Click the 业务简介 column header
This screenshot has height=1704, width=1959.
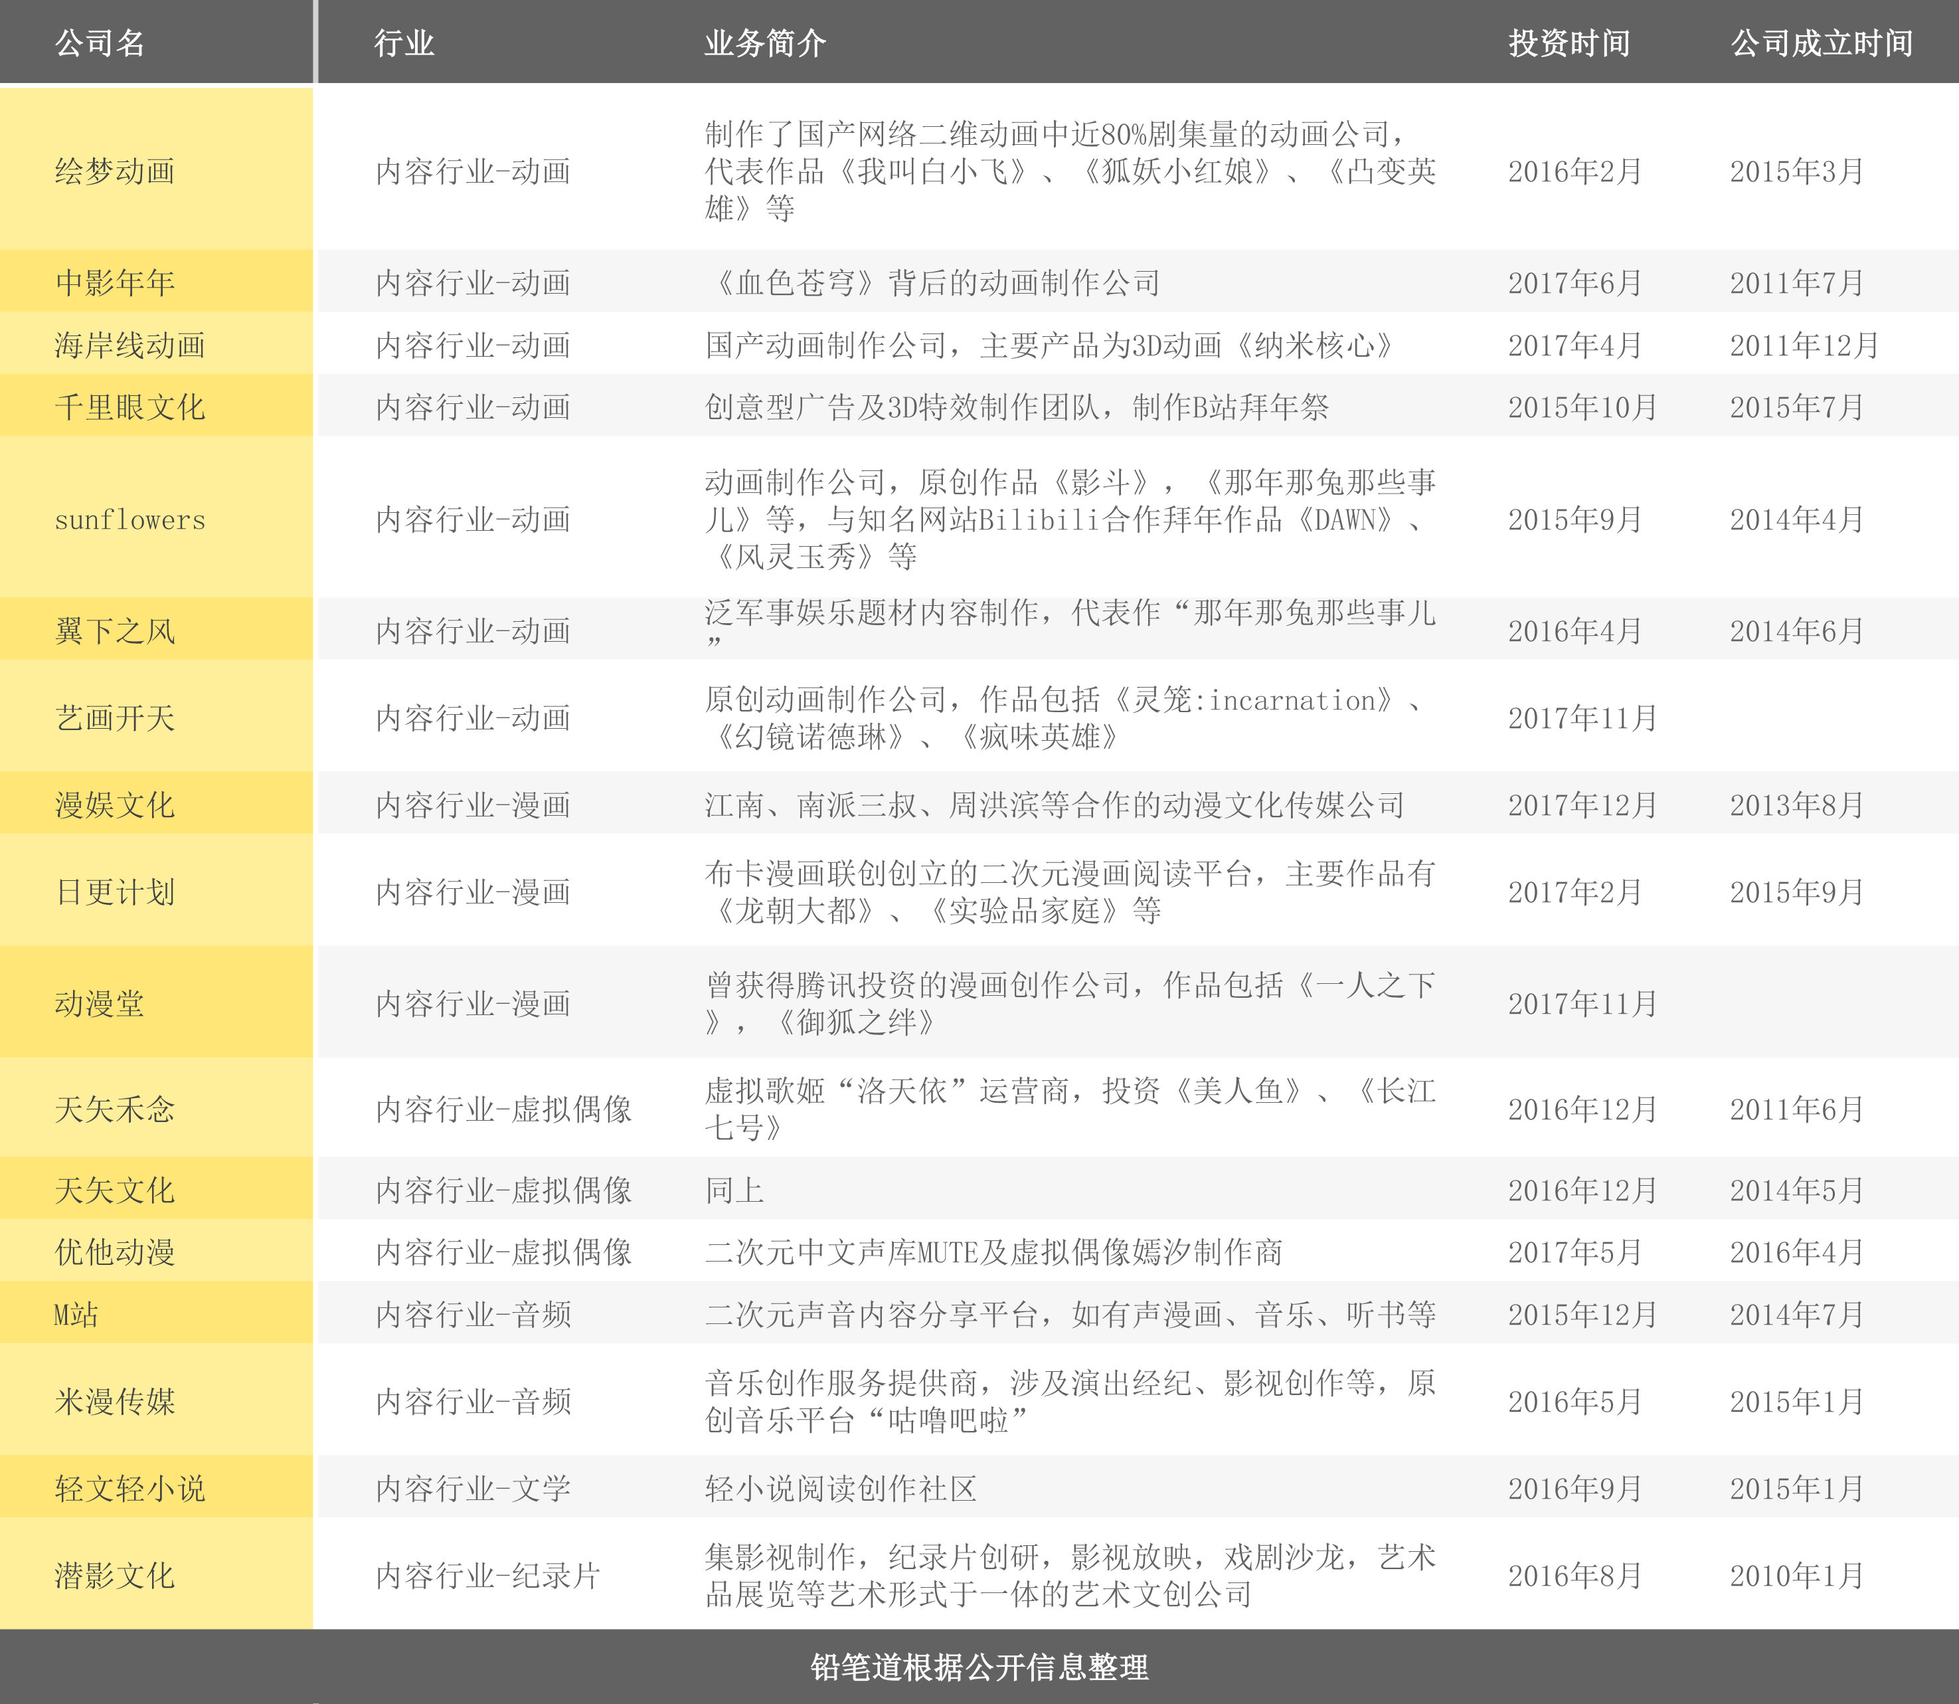[765, 43]
